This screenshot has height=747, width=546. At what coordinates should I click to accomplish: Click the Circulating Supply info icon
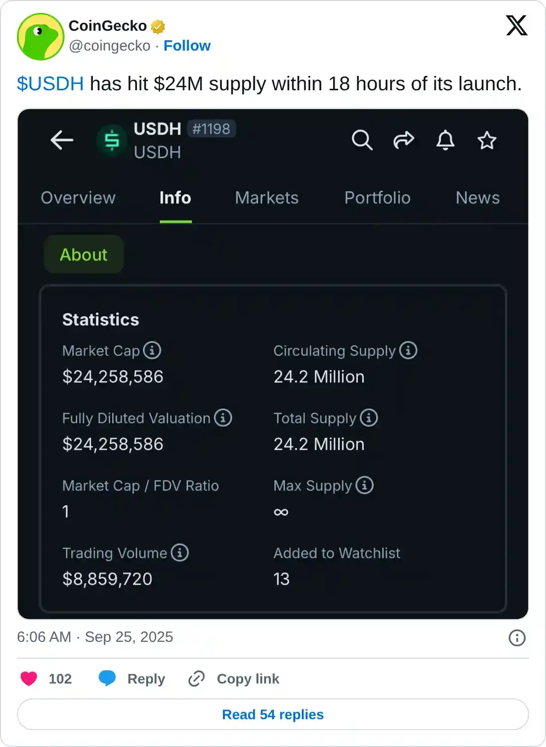(408, 350)
